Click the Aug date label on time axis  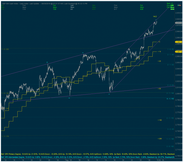67,160
